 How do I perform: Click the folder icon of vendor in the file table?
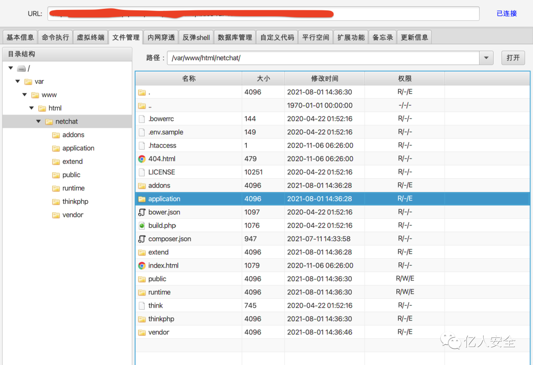point(142,332)
